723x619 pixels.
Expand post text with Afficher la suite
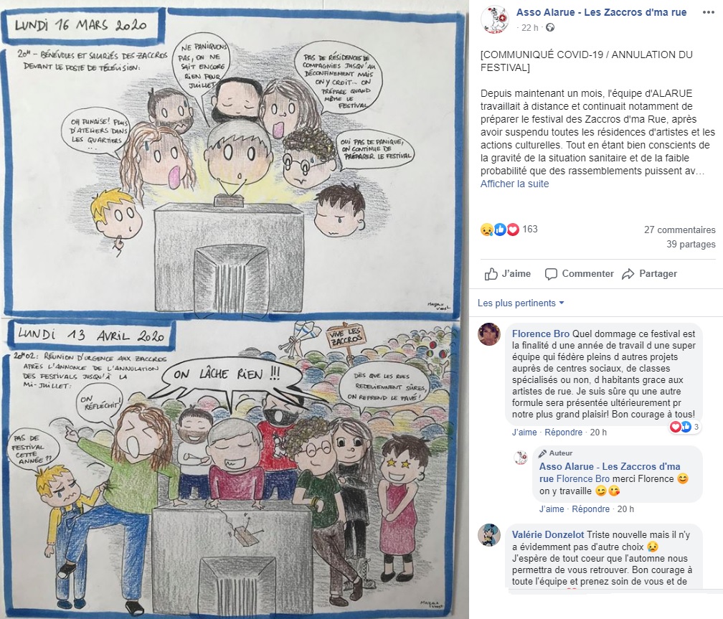coord(514,184)
